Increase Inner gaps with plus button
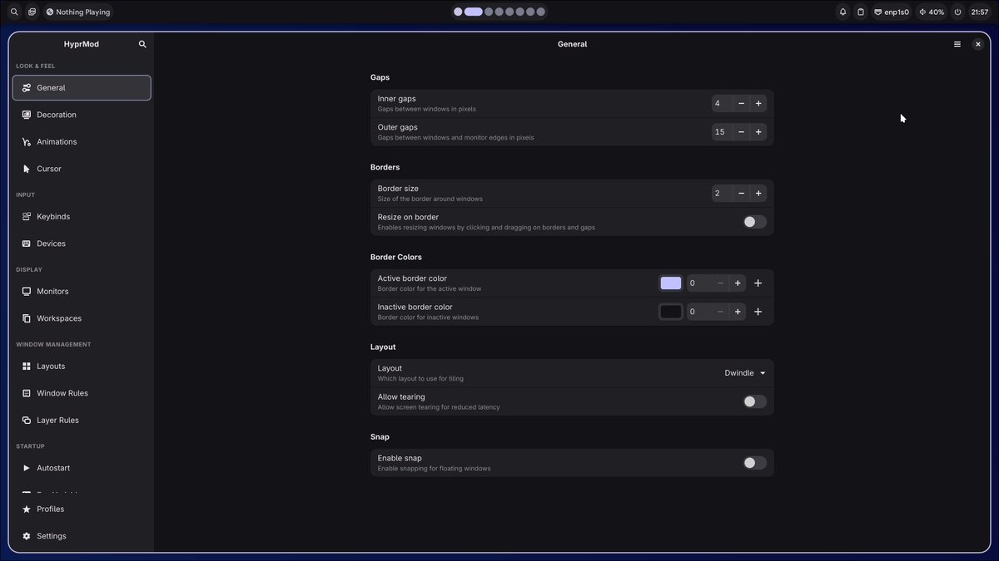The image size is (999, 561). pos(758,104)
